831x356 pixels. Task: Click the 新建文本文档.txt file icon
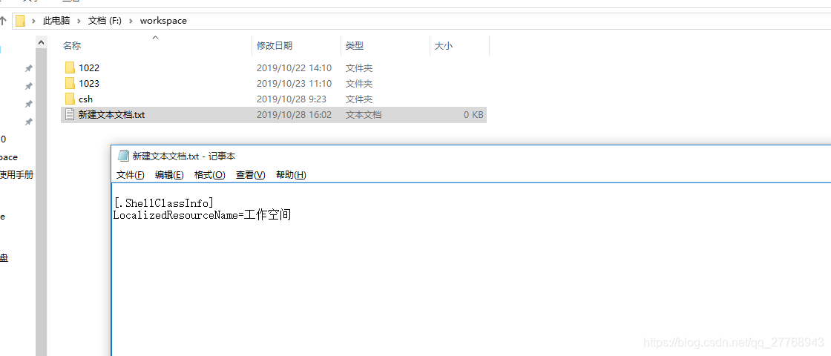click(x=70, y=114)
